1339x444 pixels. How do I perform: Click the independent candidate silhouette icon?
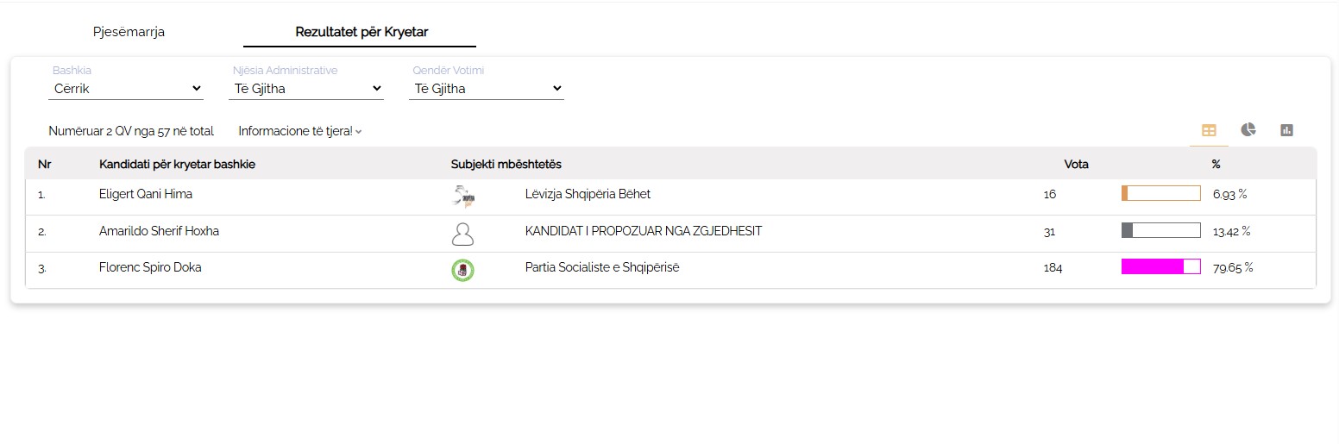click(x=463, y=233)
